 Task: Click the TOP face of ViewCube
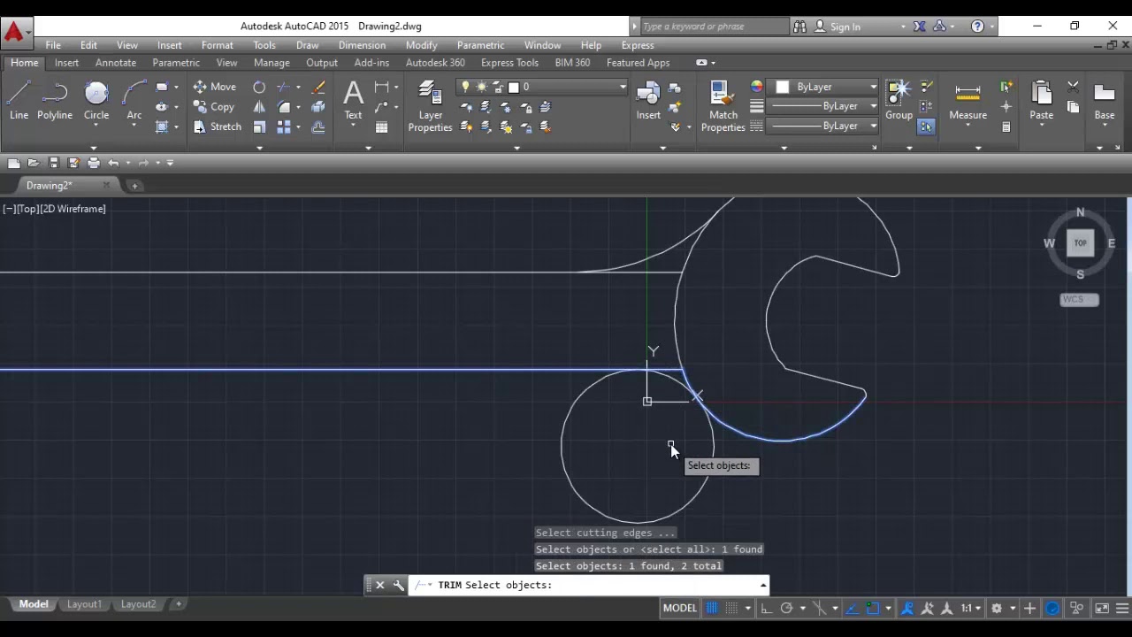coord(1080,242)
